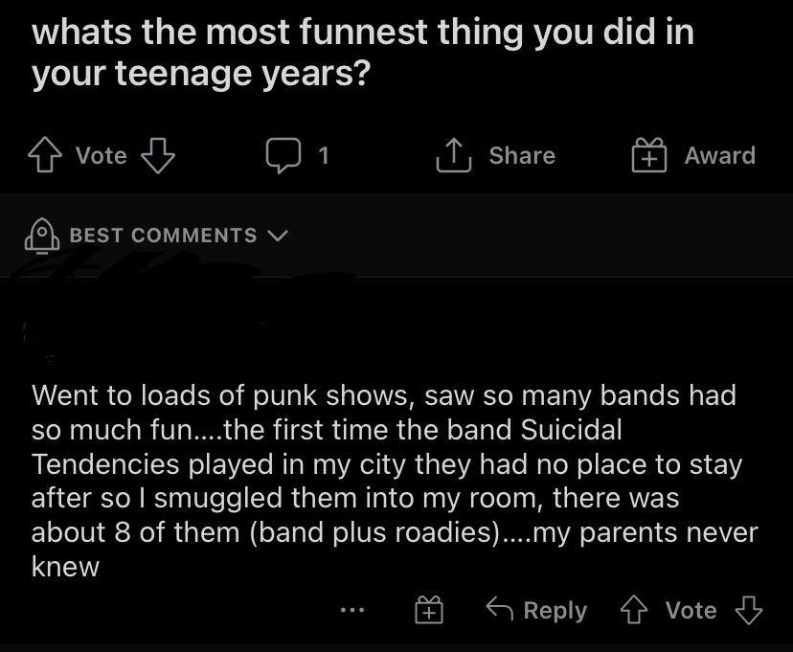This screenshot has width=793, height=652.
Task: Click the rocket badge next to Best Comments
Action: [x=40, y=236]
